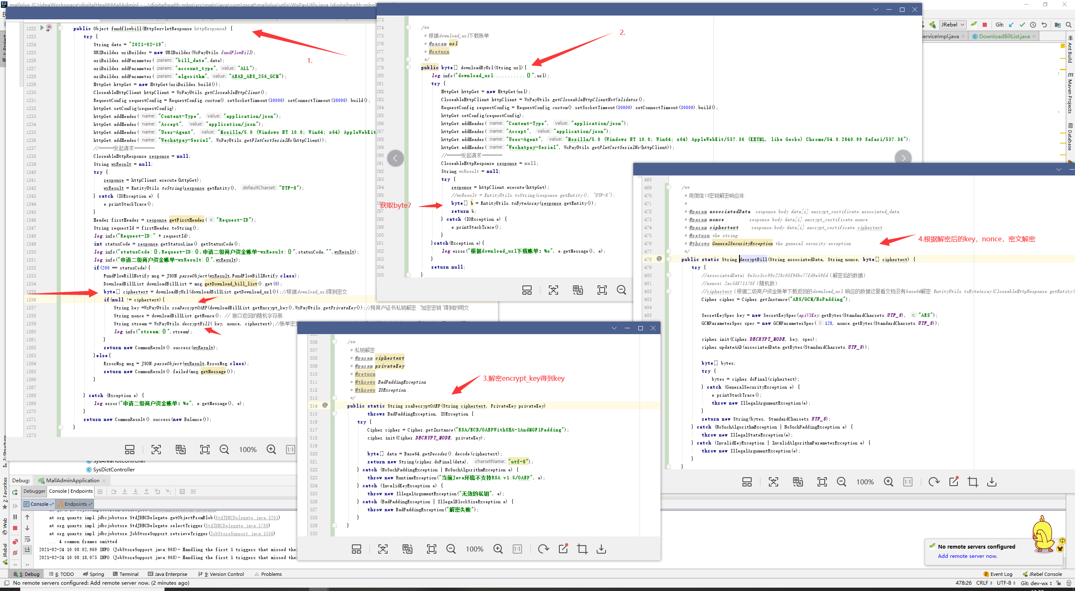Click the Search Everywhere magnifier icon

tap(1069, 25)
